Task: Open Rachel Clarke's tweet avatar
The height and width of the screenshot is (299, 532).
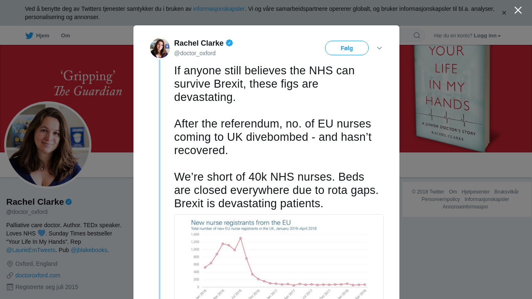Action: click(x=160, y=48)
